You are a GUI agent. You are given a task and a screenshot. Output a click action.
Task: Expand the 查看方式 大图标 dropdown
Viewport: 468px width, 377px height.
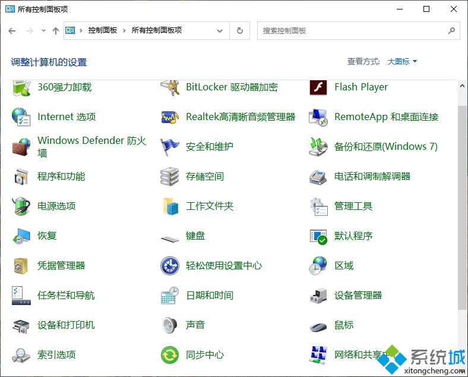tap(402, 62)
